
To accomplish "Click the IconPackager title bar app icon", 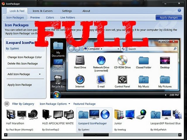I will 3,4.
